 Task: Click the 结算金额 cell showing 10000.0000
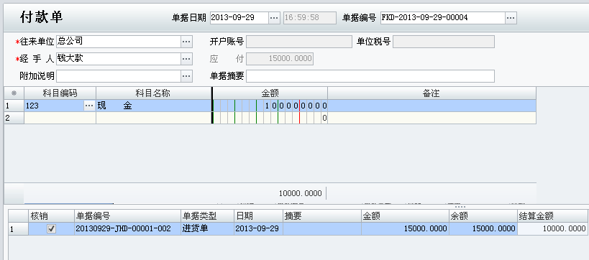tap(552, 228)
